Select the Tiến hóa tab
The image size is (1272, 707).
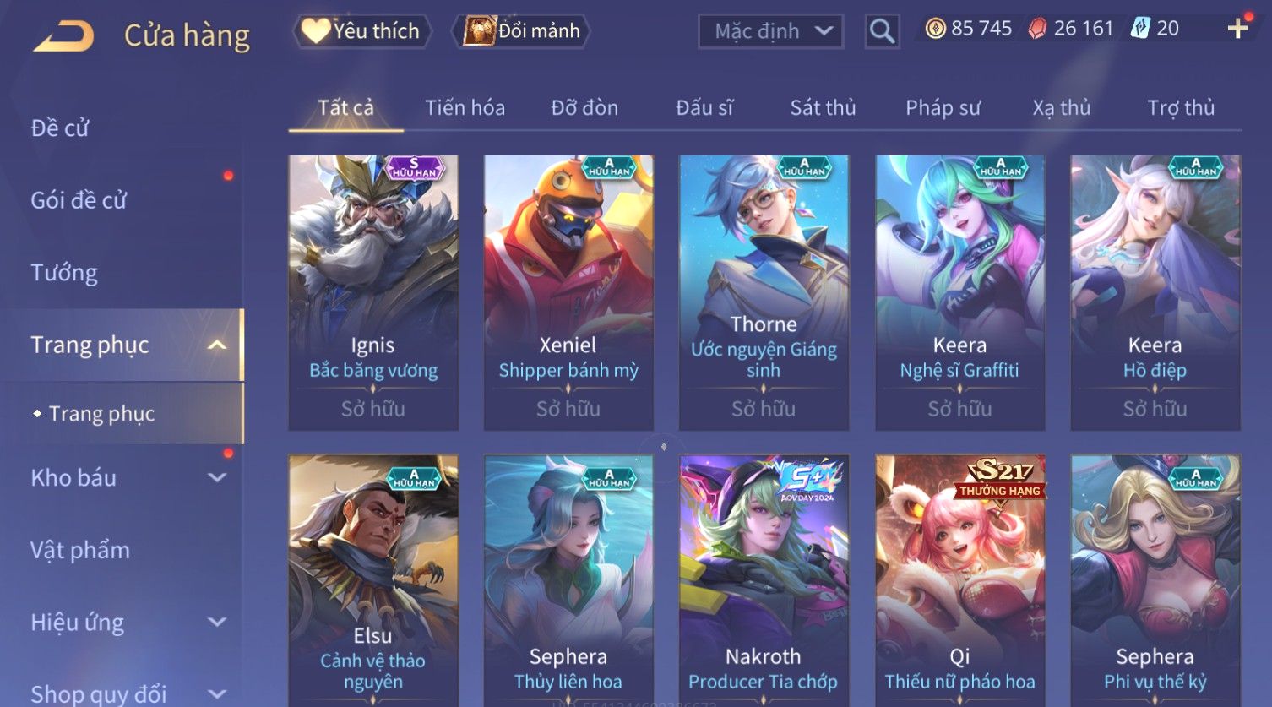(x=465, y=108)
